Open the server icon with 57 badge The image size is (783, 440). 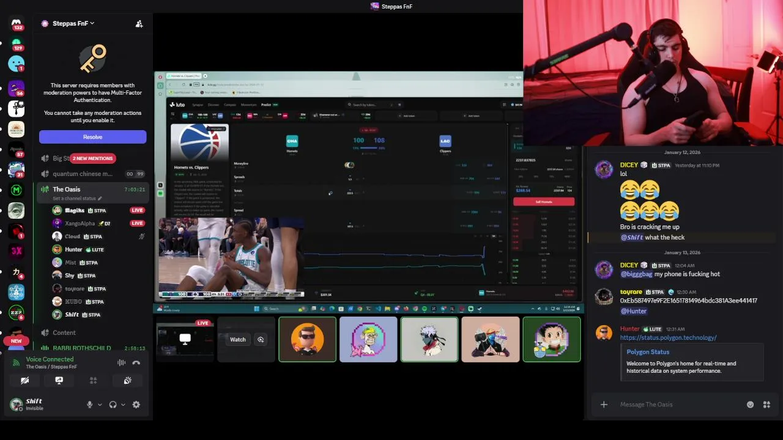(17, 149)
